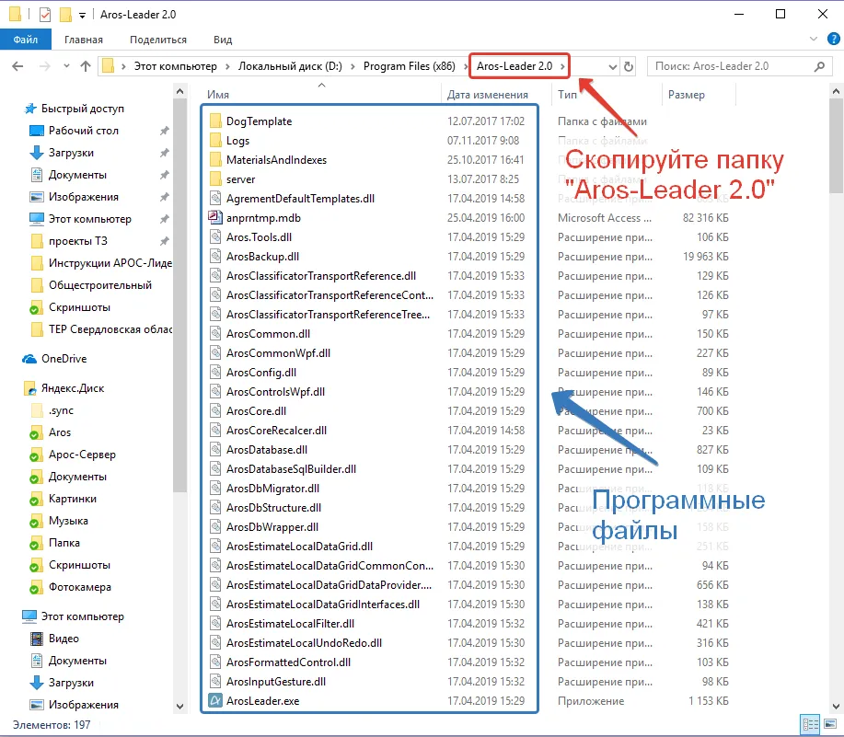Click the Back navigation arrow
844x737 pixels.
point(17,66)
